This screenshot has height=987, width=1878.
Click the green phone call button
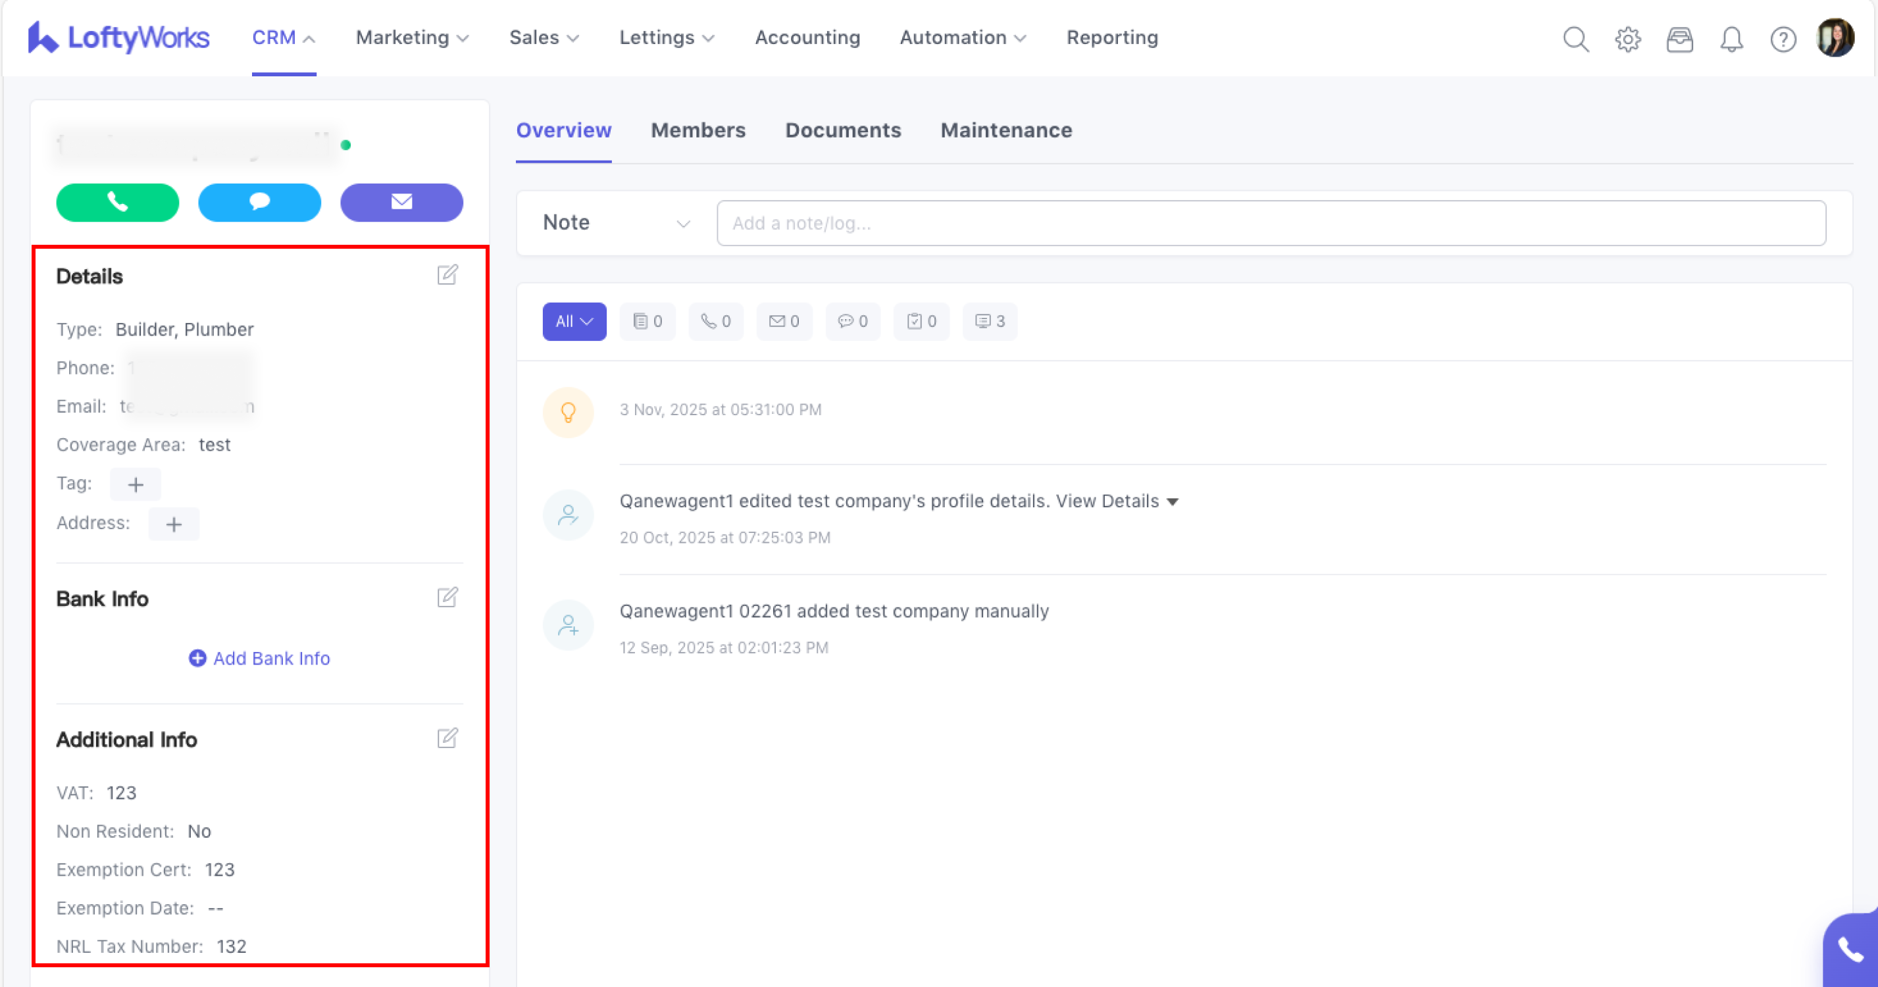[117, 202]
